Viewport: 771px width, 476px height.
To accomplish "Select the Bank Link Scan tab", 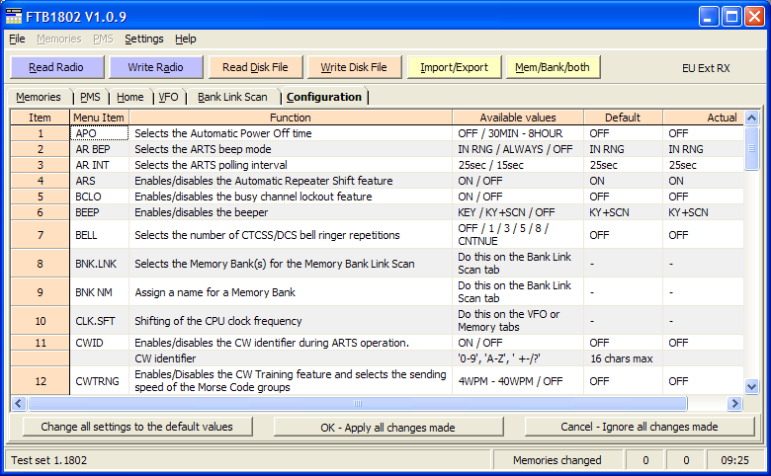I will [232, 97].
